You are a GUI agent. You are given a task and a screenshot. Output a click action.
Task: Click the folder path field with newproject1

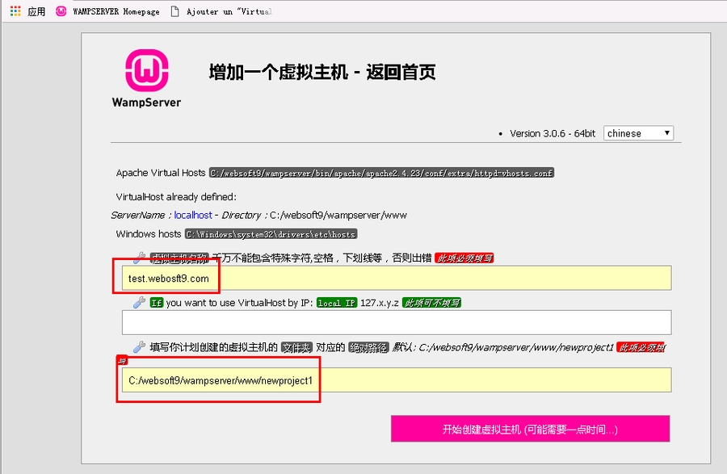coord(396,380)
